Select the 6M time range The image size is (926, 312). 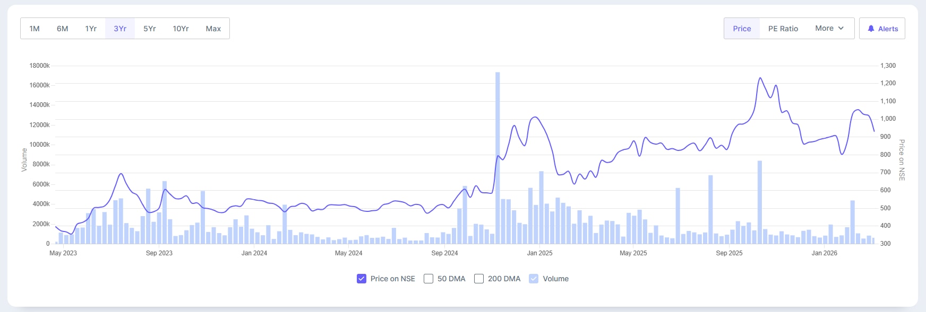coord(63,29)
